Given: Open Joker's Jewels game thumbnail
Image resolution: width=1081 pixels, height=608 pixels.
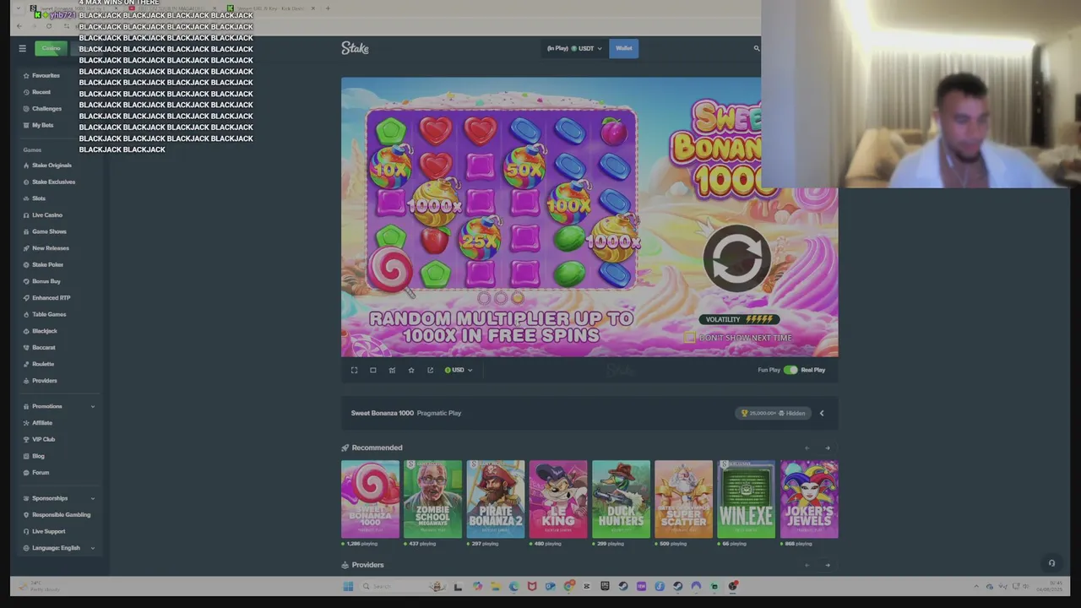Looking at the screenshot, I should click(809, 499).
